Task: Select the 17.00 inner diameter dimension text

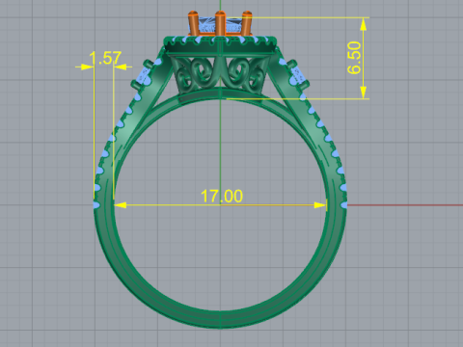Action: (x=222, y=196)
